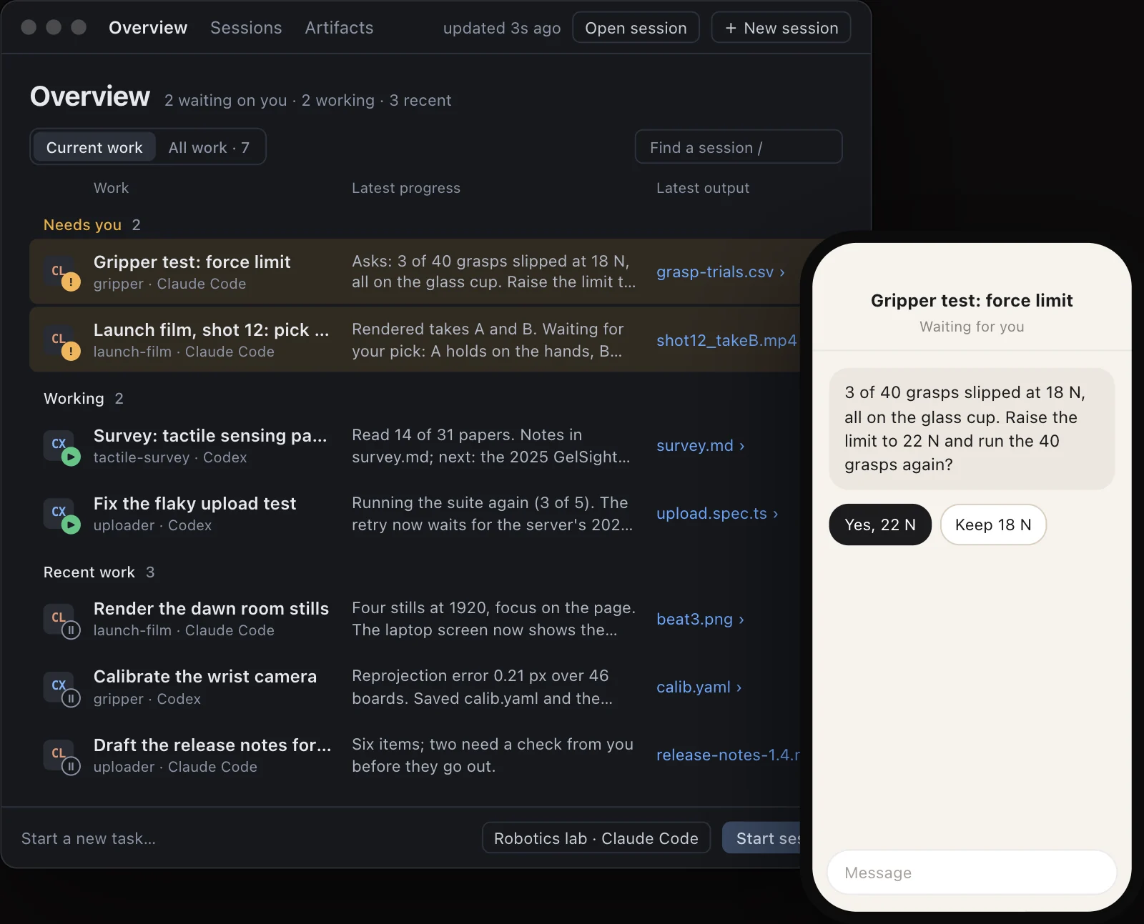Click the Latest progress column header
The width and height of the screenshot is (1144, 924).
click(406, 188)
